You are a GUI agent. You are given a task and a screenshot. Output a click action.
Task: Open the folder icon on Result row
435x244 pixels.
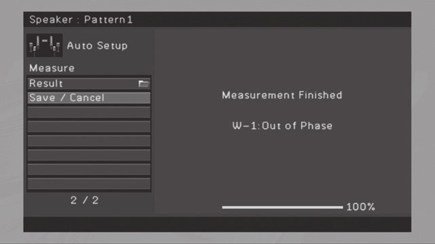tap(143, 83)
